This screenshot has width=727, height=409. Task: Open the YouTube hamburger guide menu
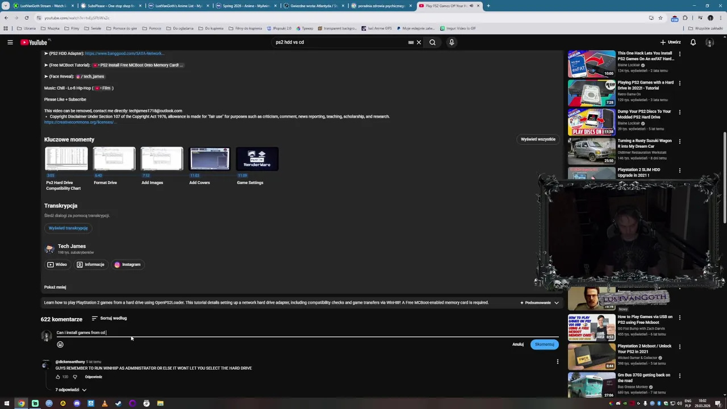[10, 42]
